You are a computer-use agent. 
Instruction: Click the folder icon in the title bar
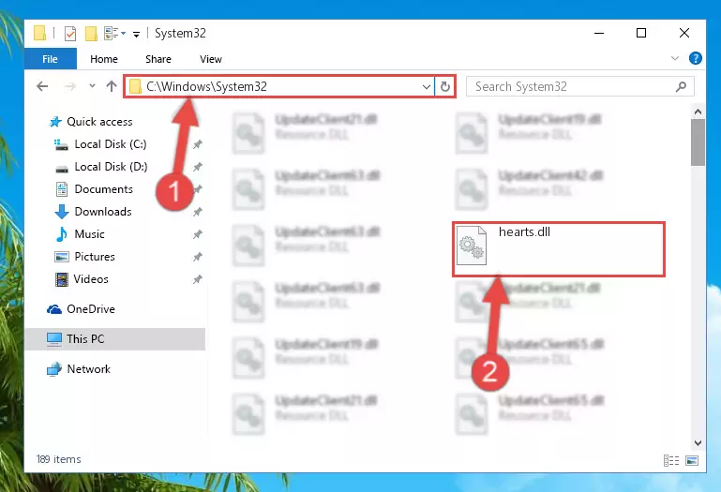click(x=40, y=33)
